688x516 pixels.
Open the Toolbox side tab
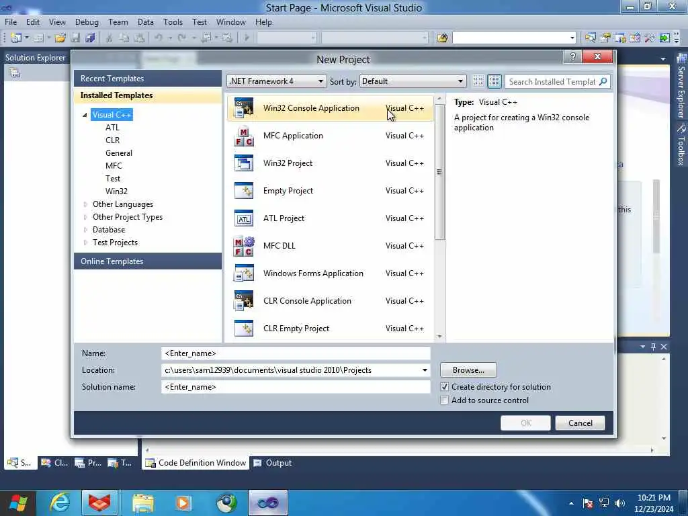coord(681,145)
